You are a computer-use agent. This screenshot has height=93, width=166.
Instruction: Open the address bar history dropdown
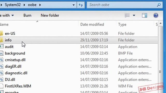74,5
